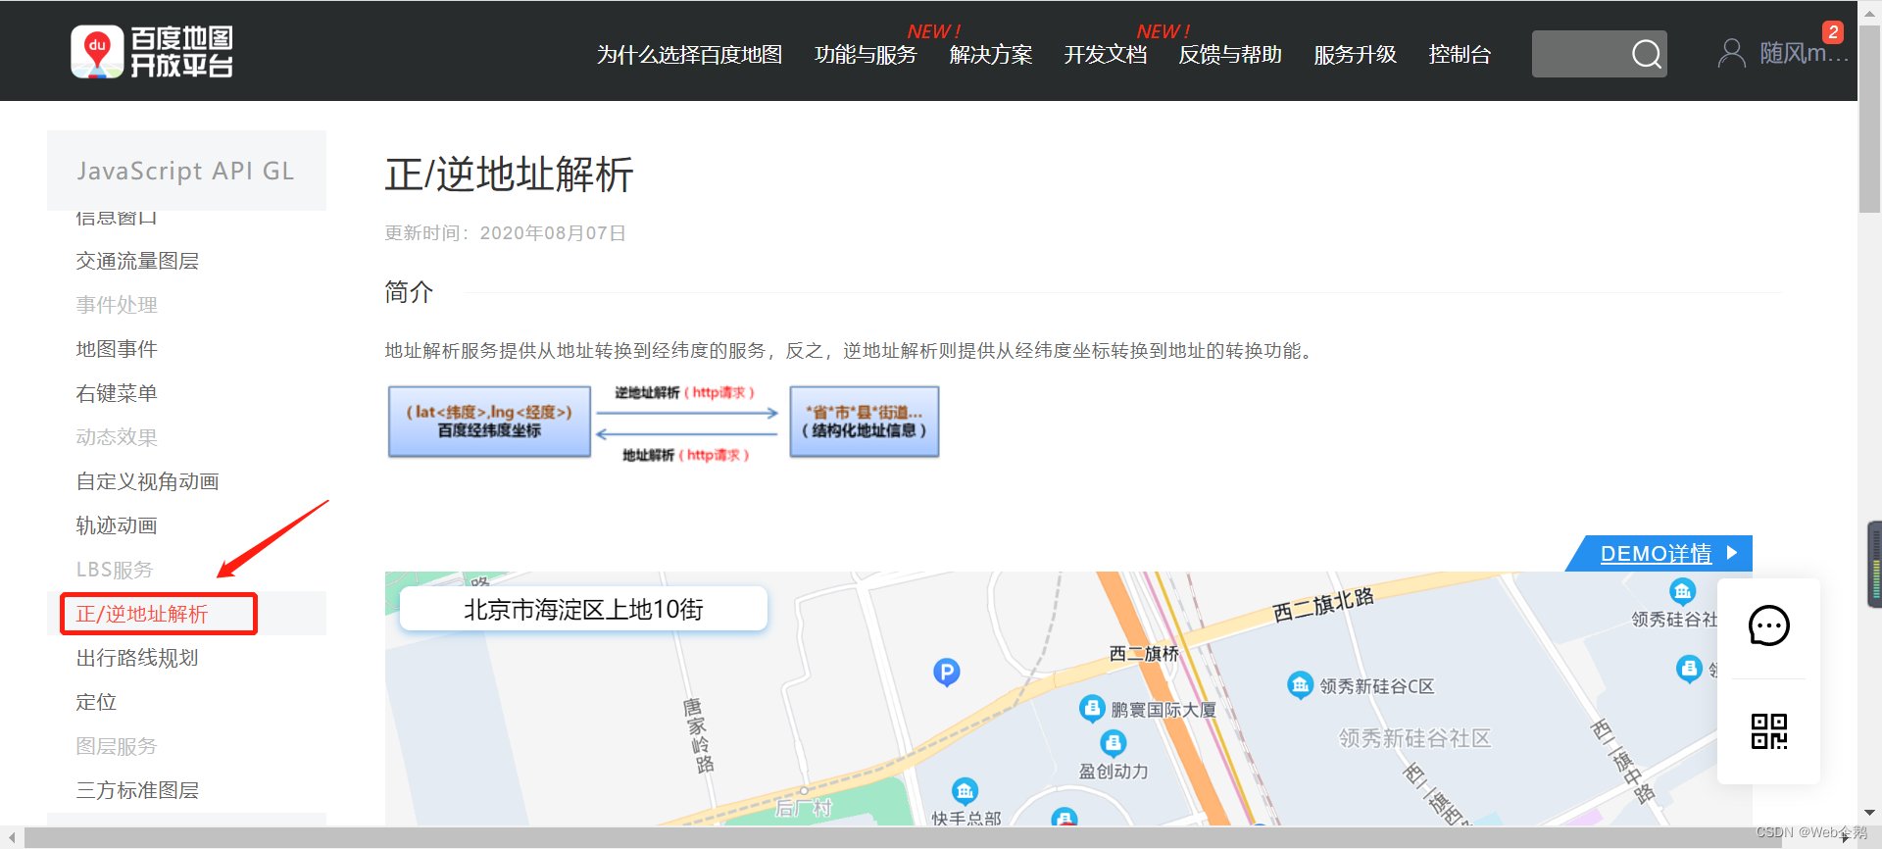Viewport: 1882px width, 849px height.
Task: Go to 控制台 console
Action: (1460, 55)
